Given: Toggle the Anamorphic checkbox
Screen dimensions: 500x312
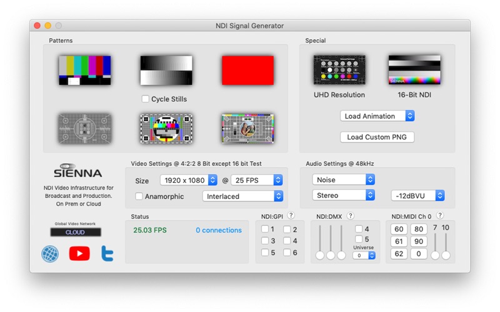Looking at the screenshot, I should (139, 196).
